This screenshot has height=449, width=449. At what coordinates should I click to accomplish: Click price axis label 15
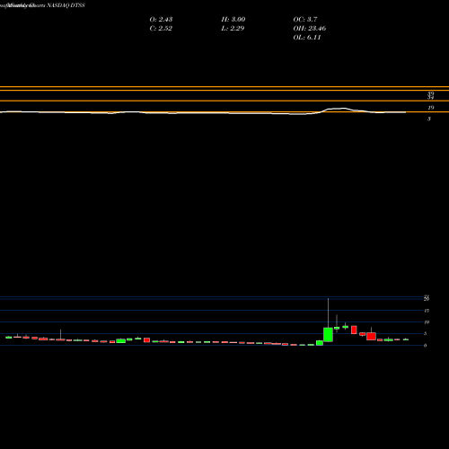(x=427, y=311)
